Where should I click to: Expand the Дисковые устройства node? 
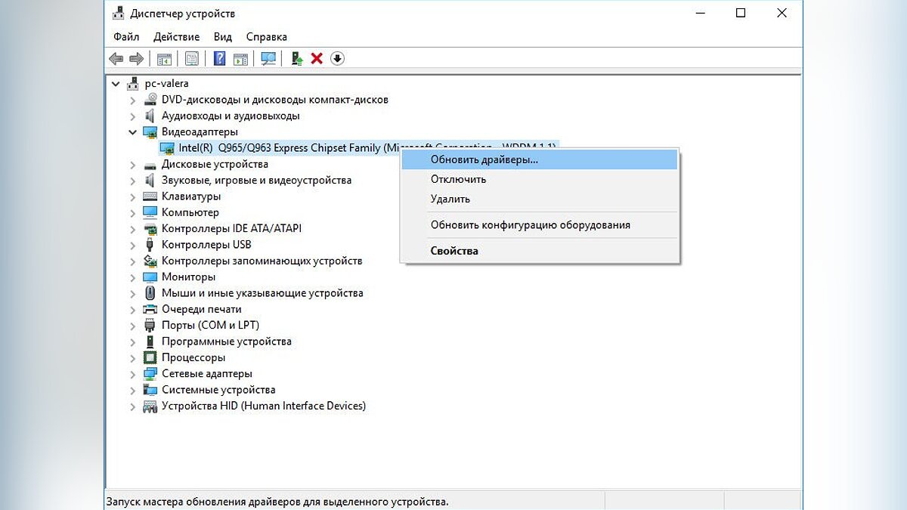133,164
